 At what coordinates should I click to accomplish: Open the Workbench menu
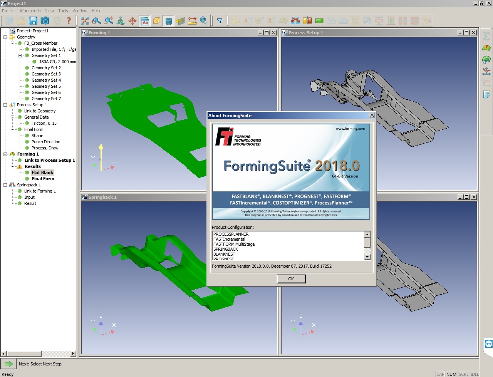tap(30, 11)
